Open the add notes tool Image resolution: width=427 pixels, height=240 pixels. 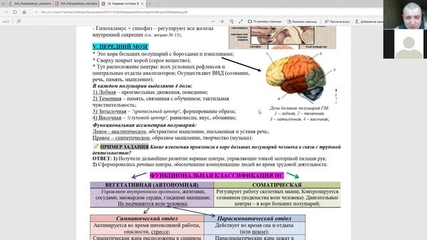[x=369, y=21]
